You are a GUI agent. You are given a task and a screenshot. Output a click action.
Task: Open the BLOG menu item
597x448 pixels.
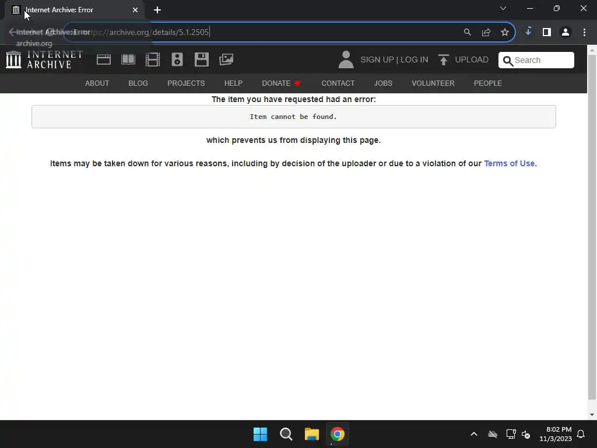tap(138, 83)
